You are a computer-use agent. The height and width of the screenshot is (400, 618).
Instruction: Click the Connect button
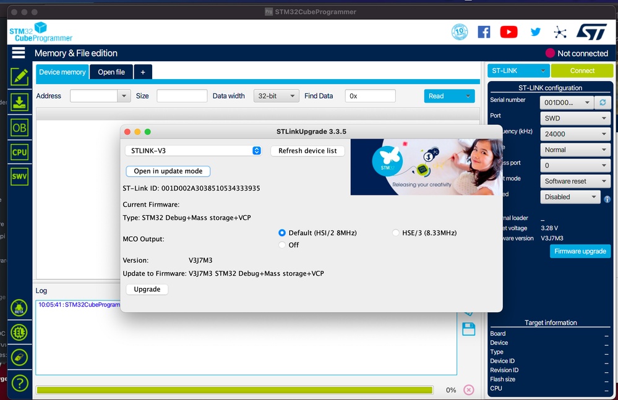(582, 70)
